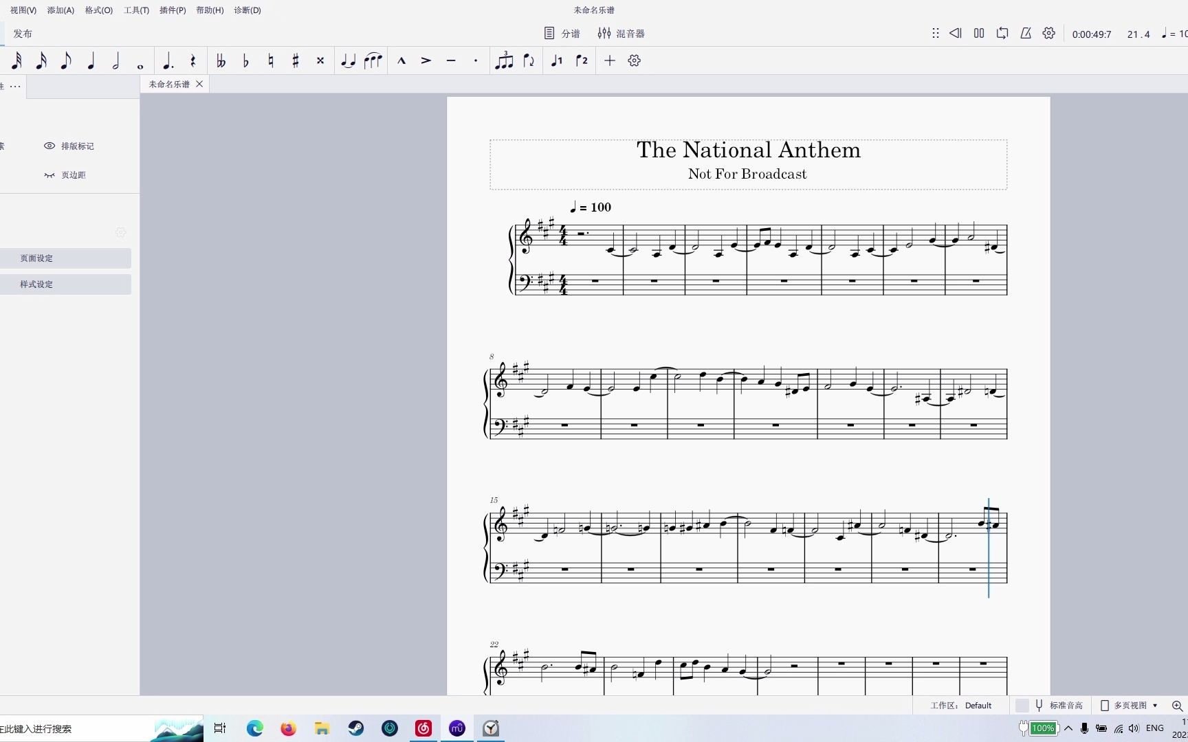Open the Plugins (插件) menu
This screenshot has width=1188, height=742.
pos(173,10)
